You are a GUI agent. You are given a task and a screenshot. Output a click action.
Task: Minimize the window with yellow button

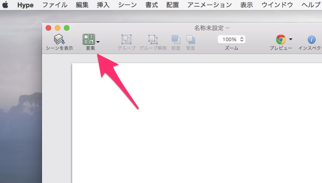click(58, 28)
